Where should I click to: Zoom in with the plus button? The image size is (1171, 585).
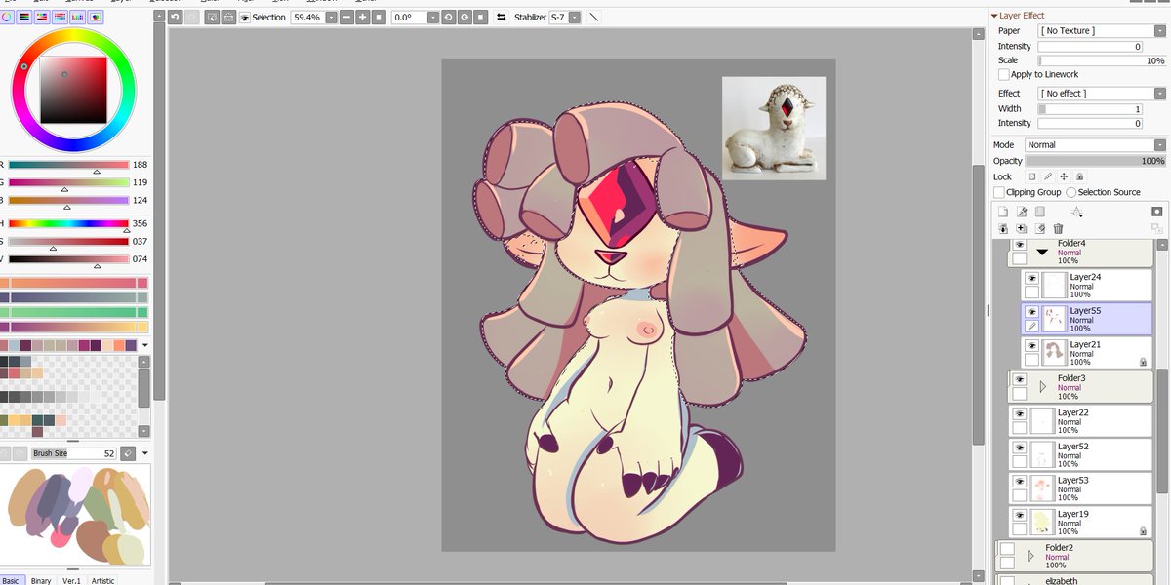[362, 17]
